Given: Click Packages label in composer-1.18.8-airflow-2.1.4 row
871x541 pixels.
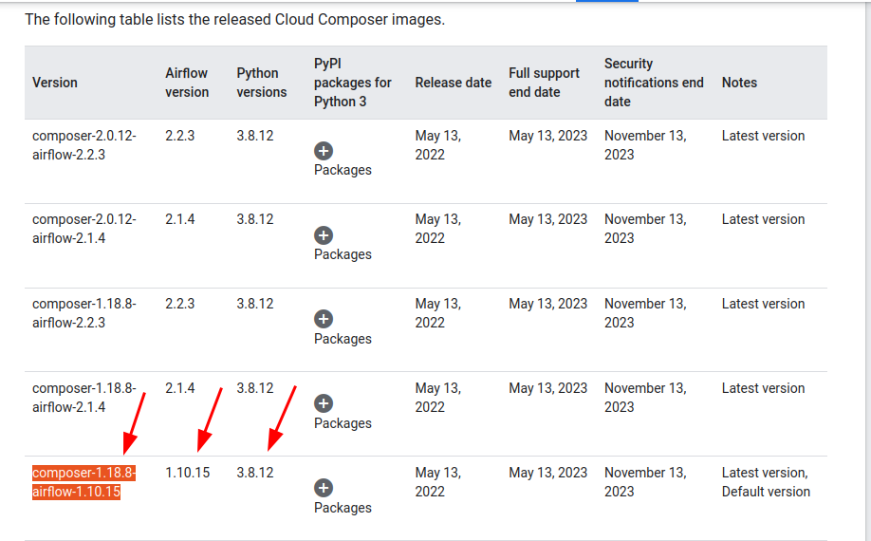Looking at the screenshot, I should click(343, 423).
